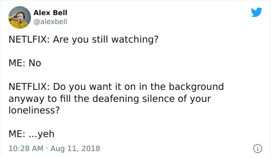Click the line 'anyway to fill the deafening silence'
This screenshot has height=158, width=271.
(110, 98)
